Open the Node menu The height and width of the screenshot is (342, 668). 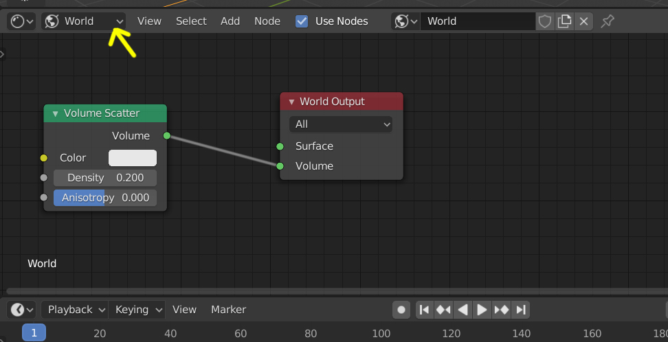(267, 21)
